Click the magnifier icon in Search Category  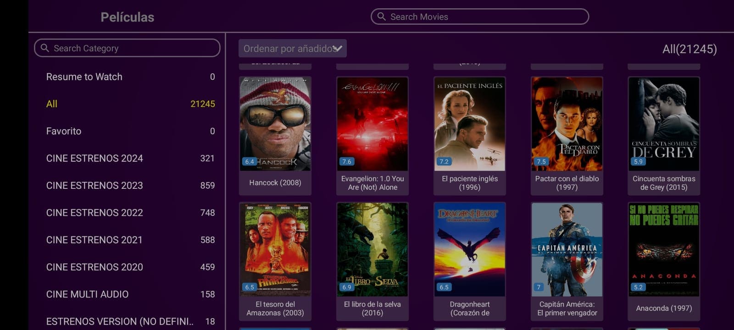coord(44,48)
